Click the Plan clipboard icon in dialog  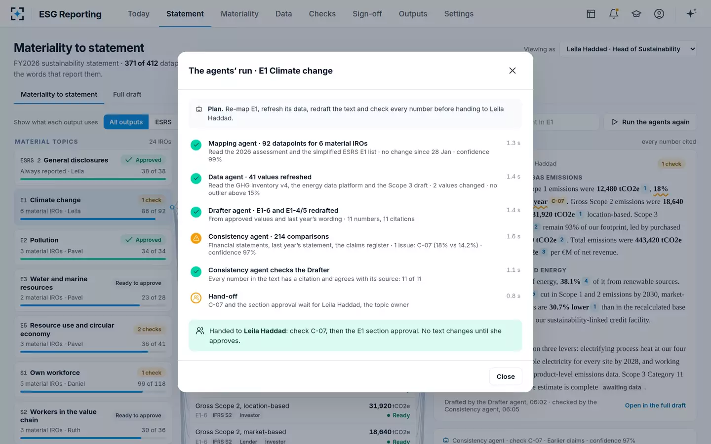199,109
